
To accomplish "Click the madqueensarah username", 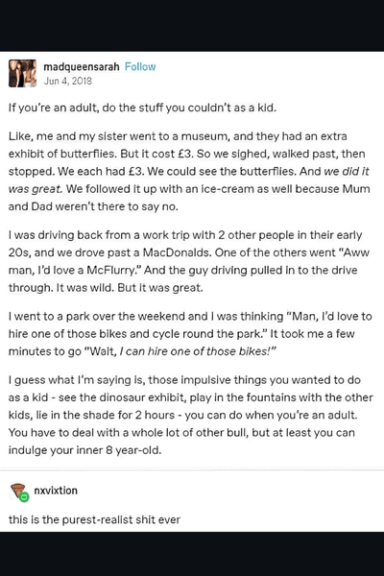I will tap(82, 67).
